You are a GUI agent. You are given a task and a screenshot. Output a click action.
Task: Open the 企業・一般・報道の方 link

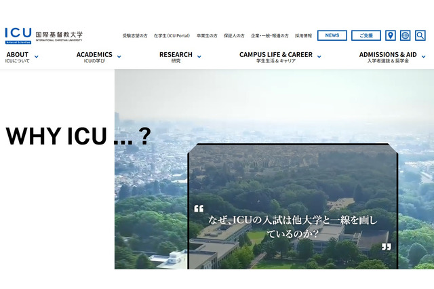click(270, 36)
